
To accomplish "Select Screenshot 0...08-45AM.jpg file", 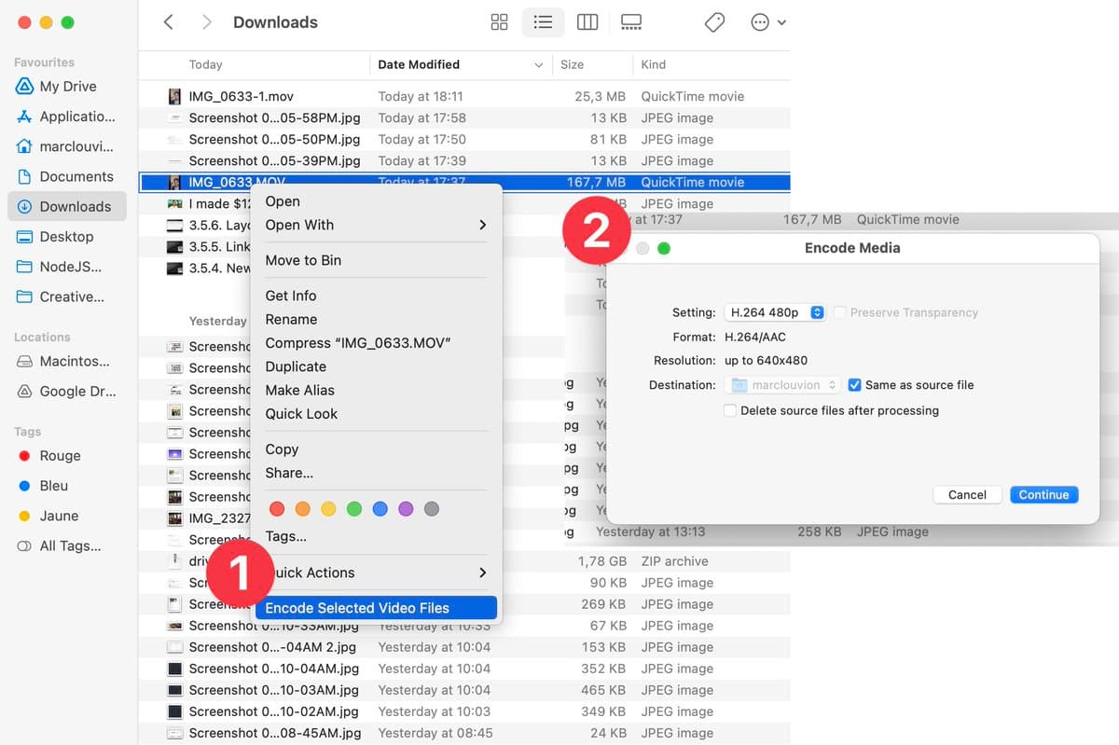I will point(274,733).
